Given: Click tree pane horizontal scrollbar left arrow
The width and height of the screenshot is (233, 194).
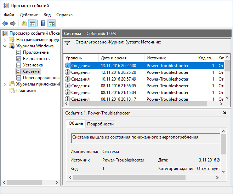Looking at the screenshot, I should point(4,182).
